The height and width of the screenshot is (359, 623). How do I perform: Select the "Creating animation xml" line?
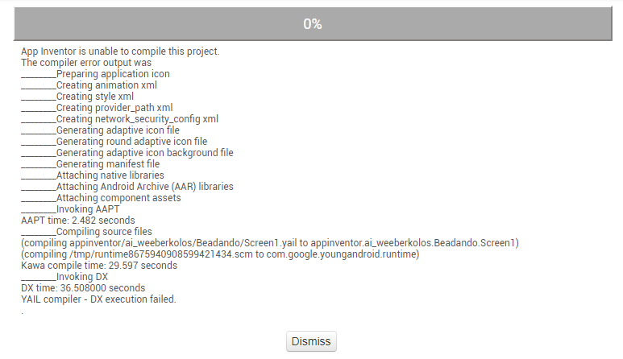tap(106, 85)
